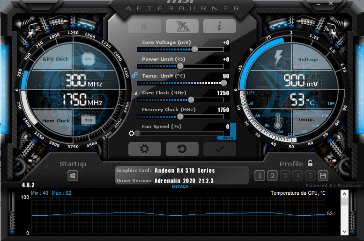Click the Fan Speed slider handle

pos(138,134)
